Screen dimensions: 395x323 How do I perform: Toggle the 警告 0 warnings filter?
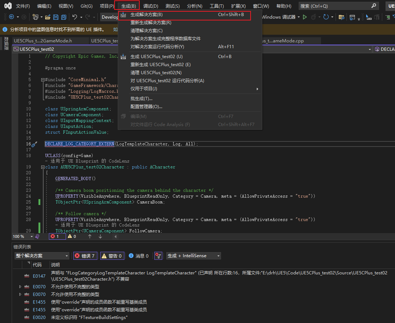(x=112, y=256)
